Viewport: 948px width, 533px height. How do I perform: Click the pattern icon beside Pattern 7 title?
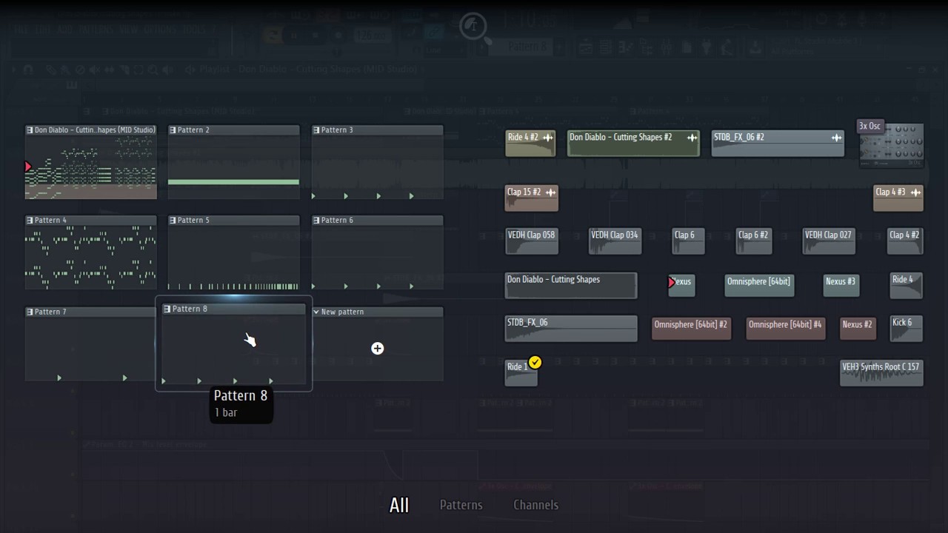pyautogui.click(x=30, y=312)
